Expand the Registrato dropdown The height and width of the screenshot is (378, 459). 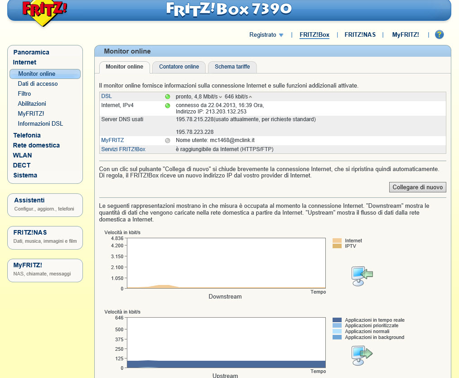[x=266, y=34]
